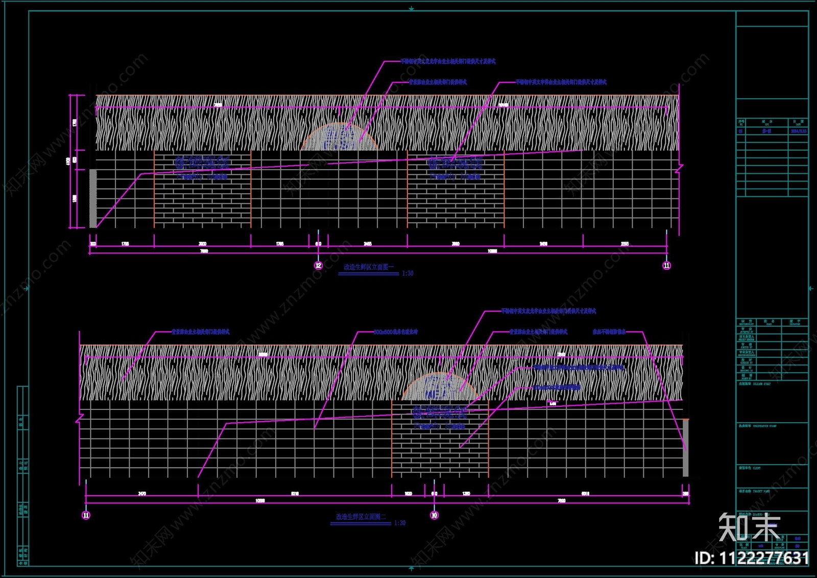Click the semicircular arch sign in the lower elevation
Screen dimensions: 817x578
(x=440, y=386)
